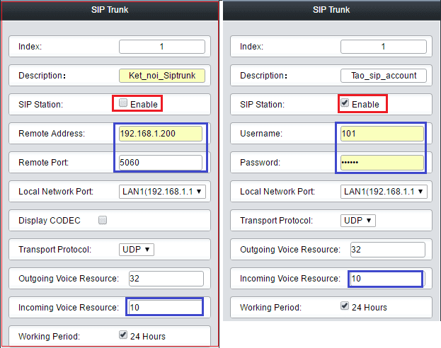
Task: Click the Remote Address field showing 192.168.1.200
Action: coord(161,134)
